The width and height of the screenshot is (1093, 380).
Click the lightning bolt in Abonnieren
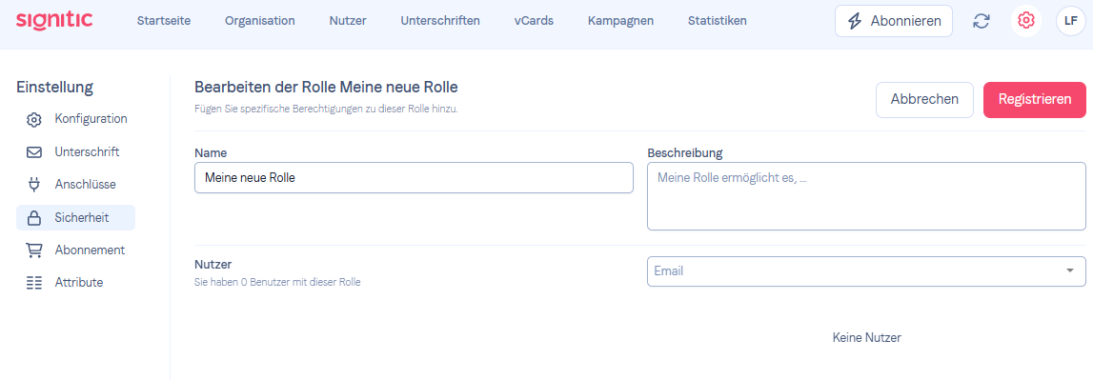pyautogui.click(x=855, y=21)
